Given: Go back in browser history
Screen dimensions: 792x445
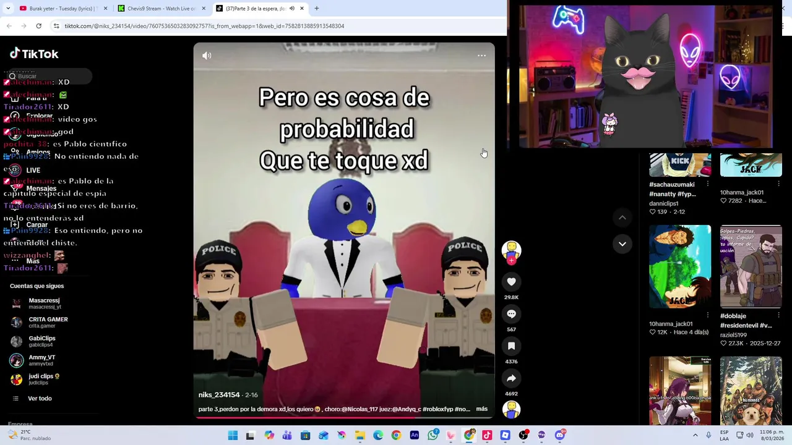Looking at the screenshot, I should click(x=9, y=26).
